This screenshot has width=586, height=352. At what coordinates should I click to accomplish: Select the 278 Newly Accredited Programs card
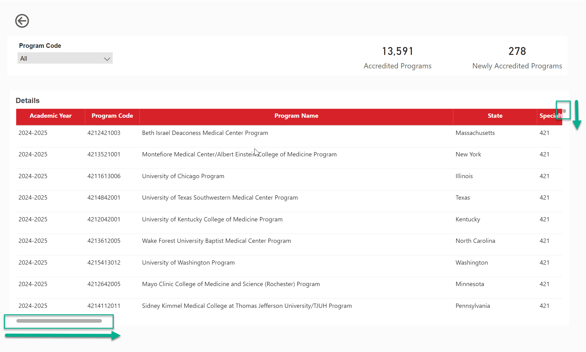(517, 58)
